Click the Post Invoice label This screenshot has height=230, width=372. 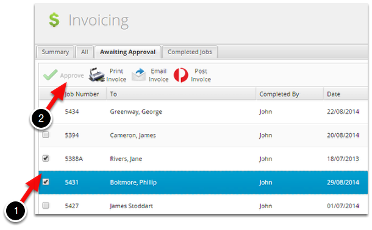click(x=201, y=75)
